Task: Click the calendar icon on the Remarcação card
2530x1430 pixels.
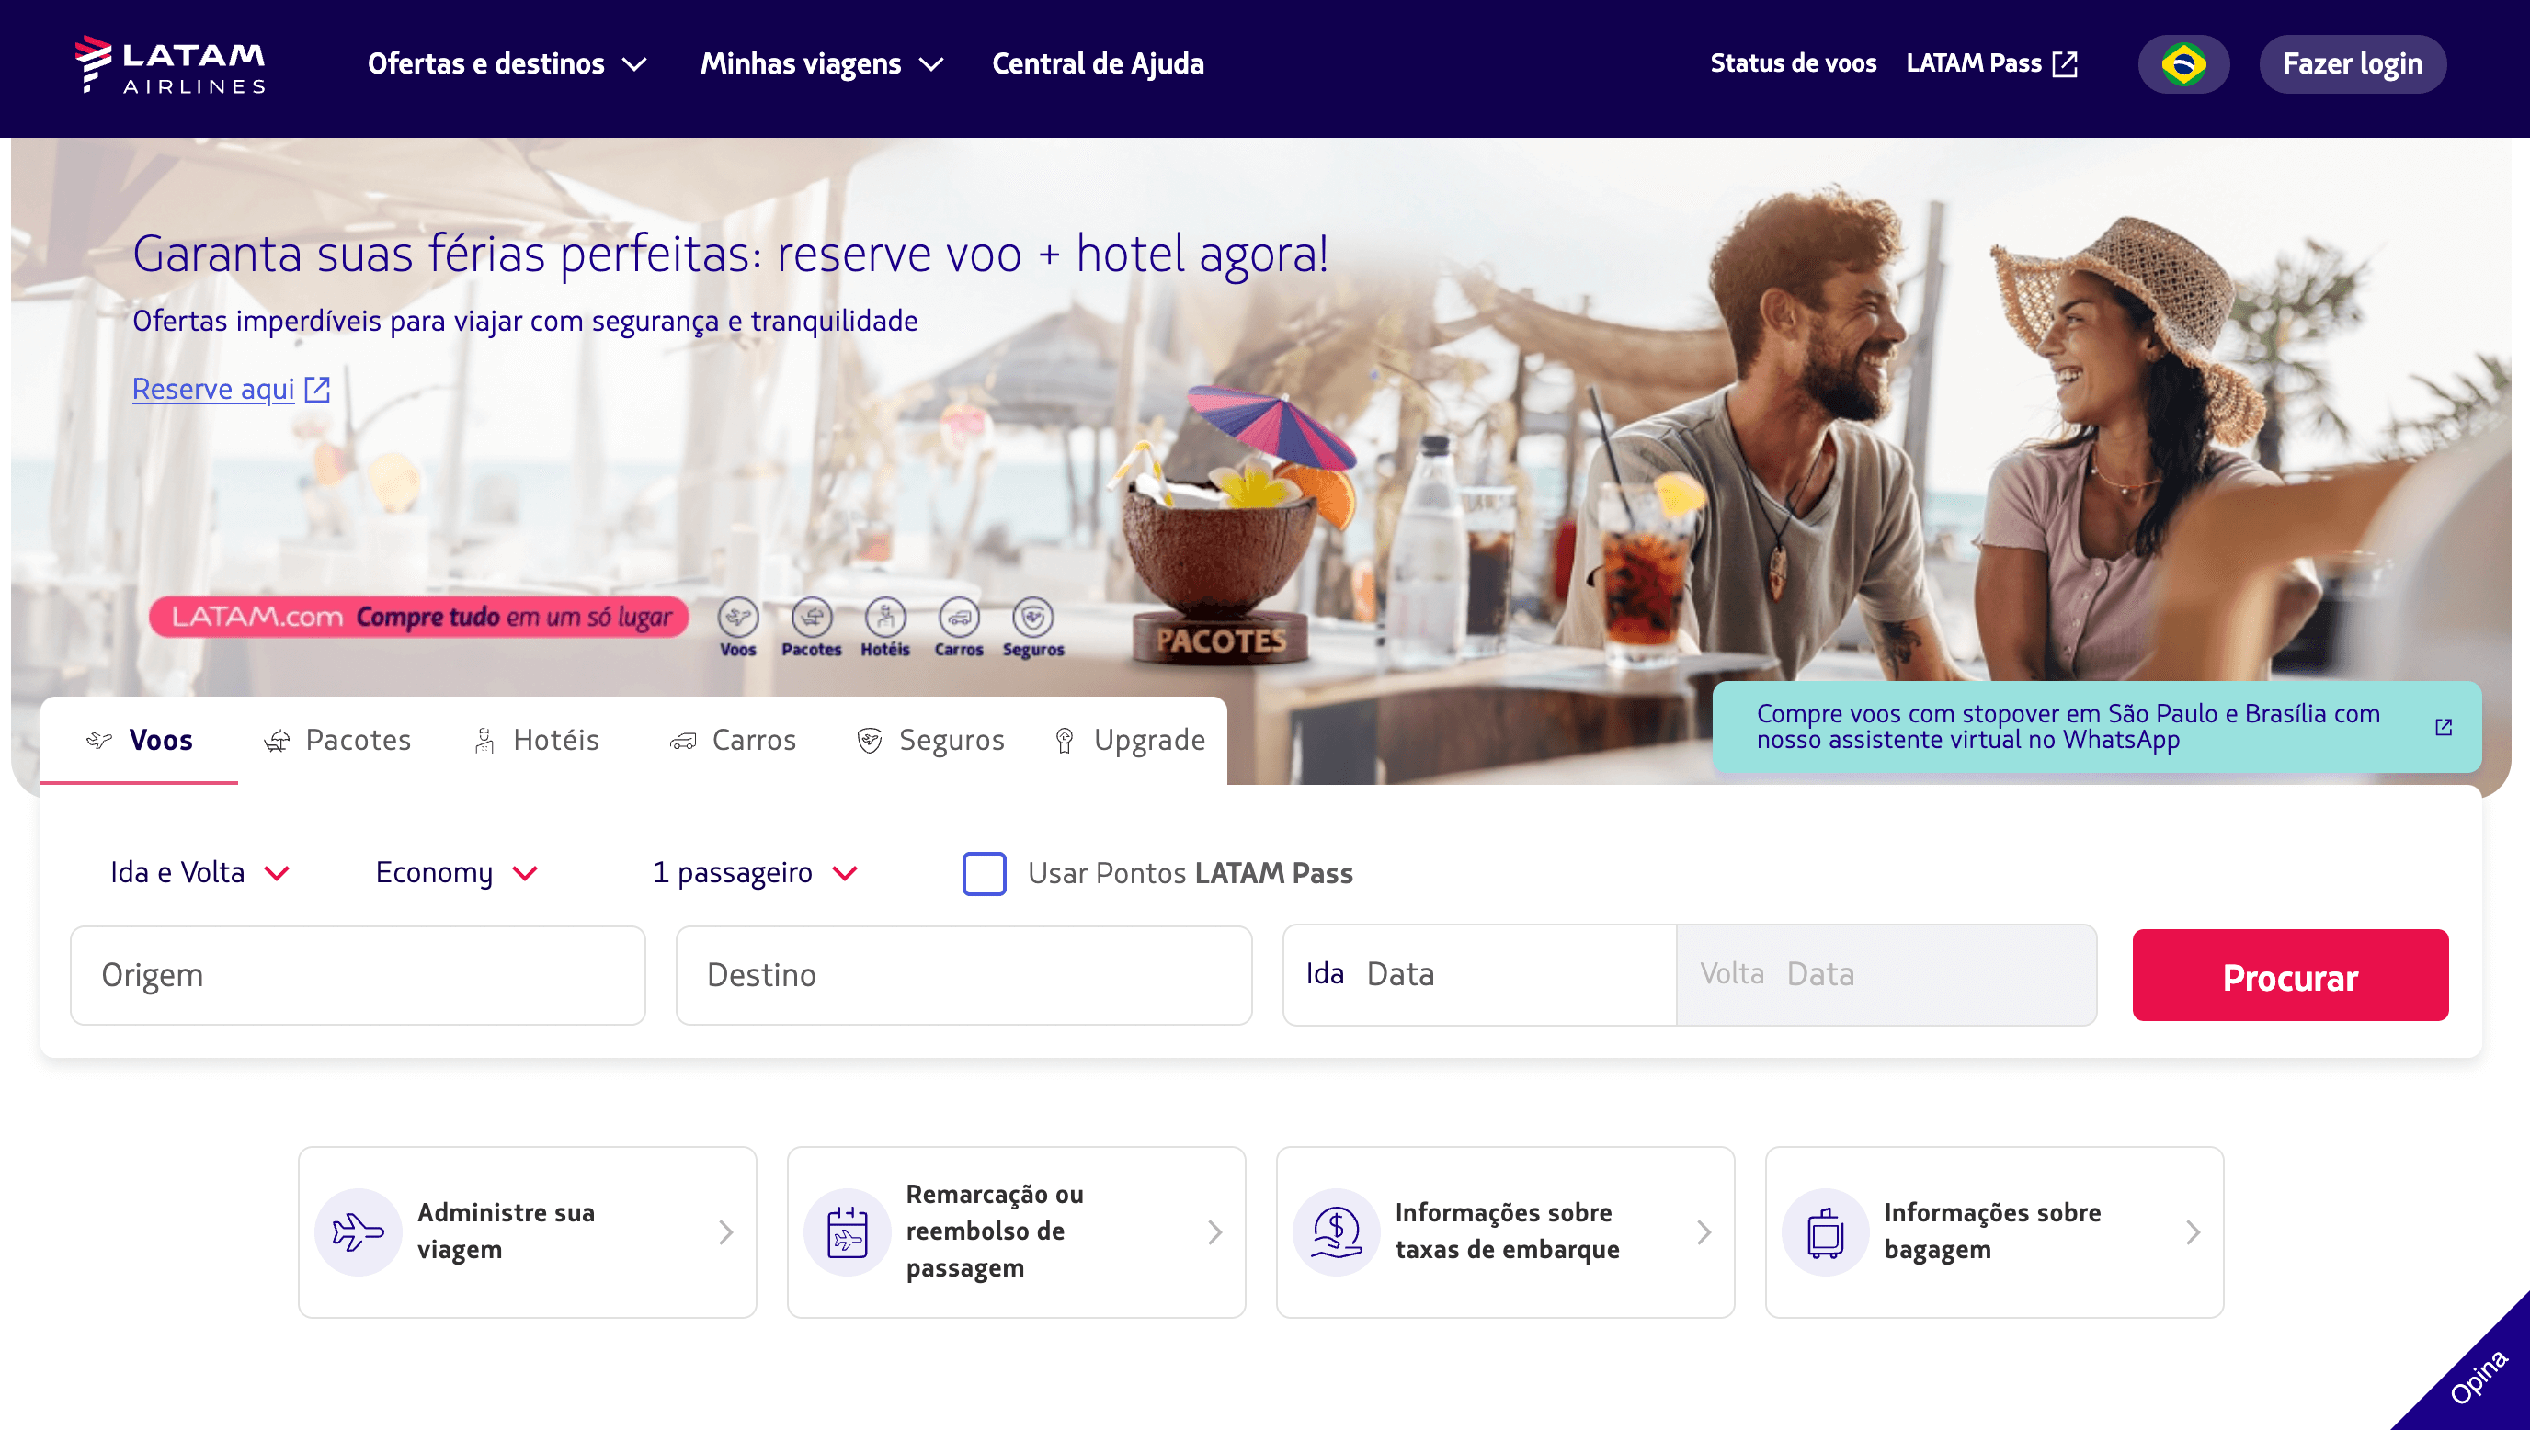Action: click(x=847, y=1231)
